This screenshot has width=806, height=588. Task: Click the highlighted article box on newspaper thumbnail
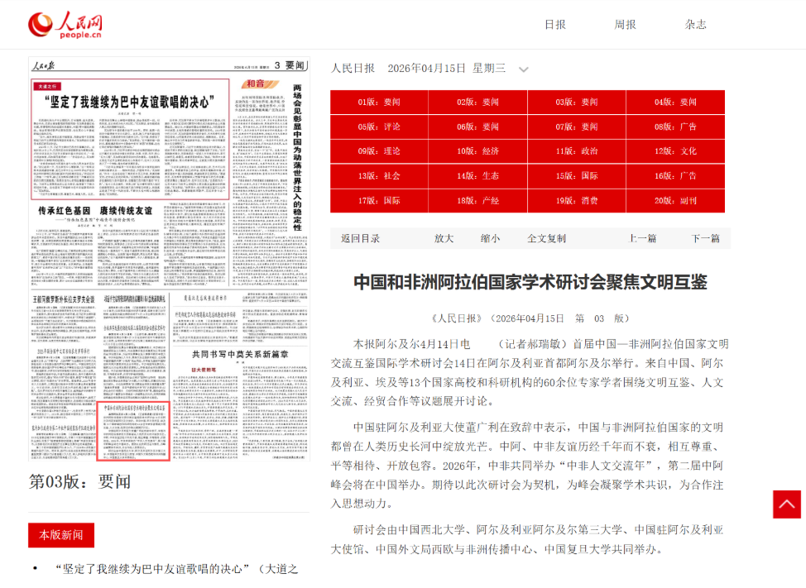pos(133,431)
